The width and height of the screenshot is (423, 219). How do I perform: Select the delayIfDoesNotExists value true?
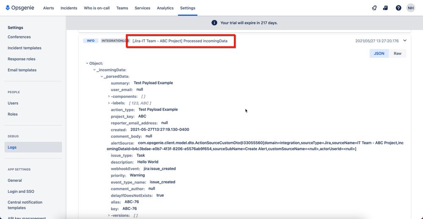tap(160, 195)
